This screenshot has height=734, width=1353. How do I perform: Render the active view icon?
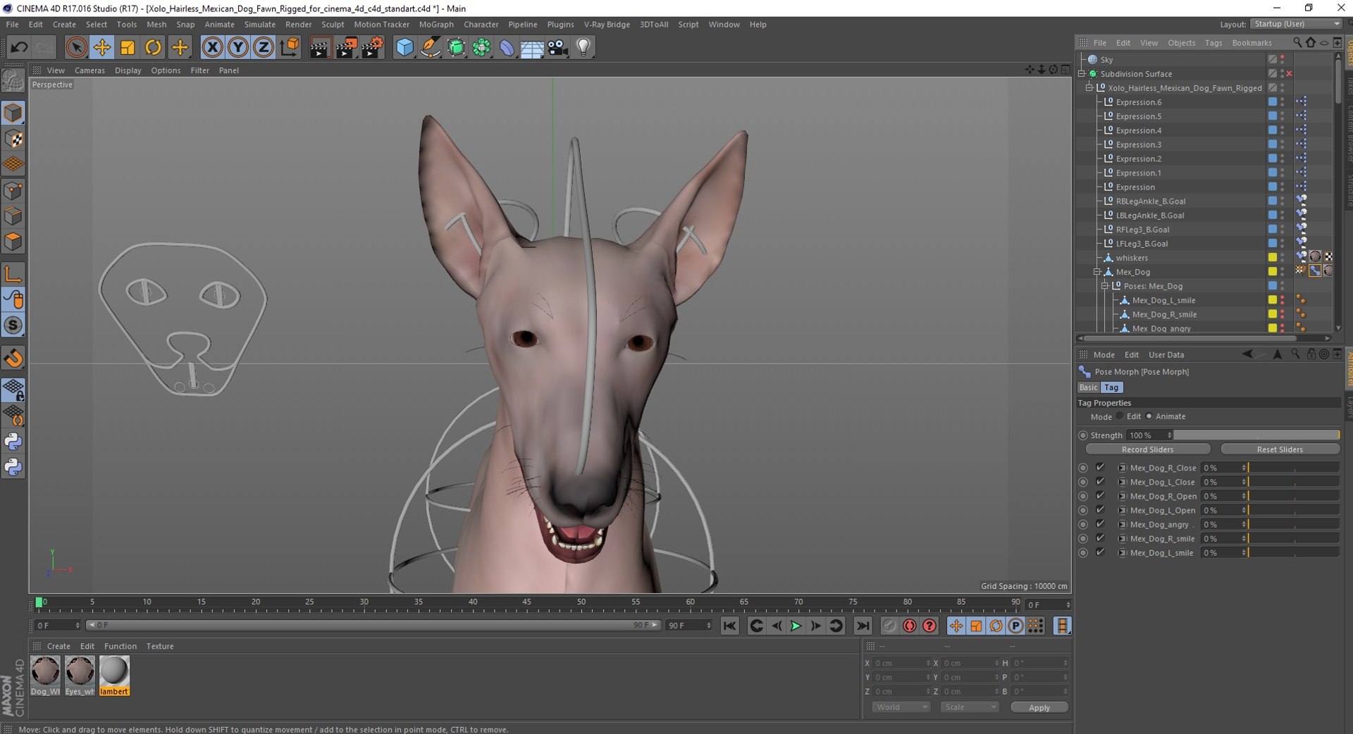pos(320,47)
